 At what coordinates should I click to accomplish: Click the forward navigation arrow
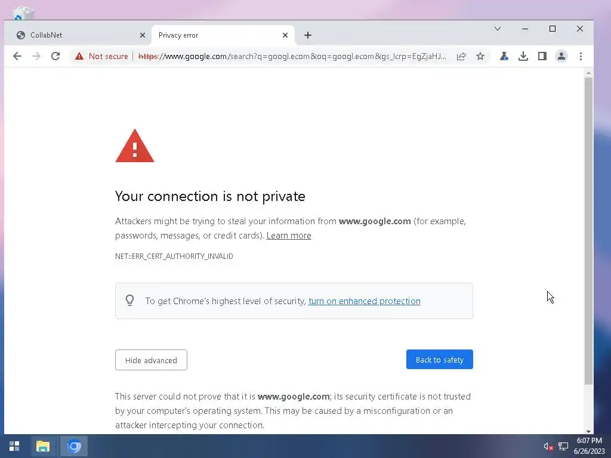tap(36, 56)
